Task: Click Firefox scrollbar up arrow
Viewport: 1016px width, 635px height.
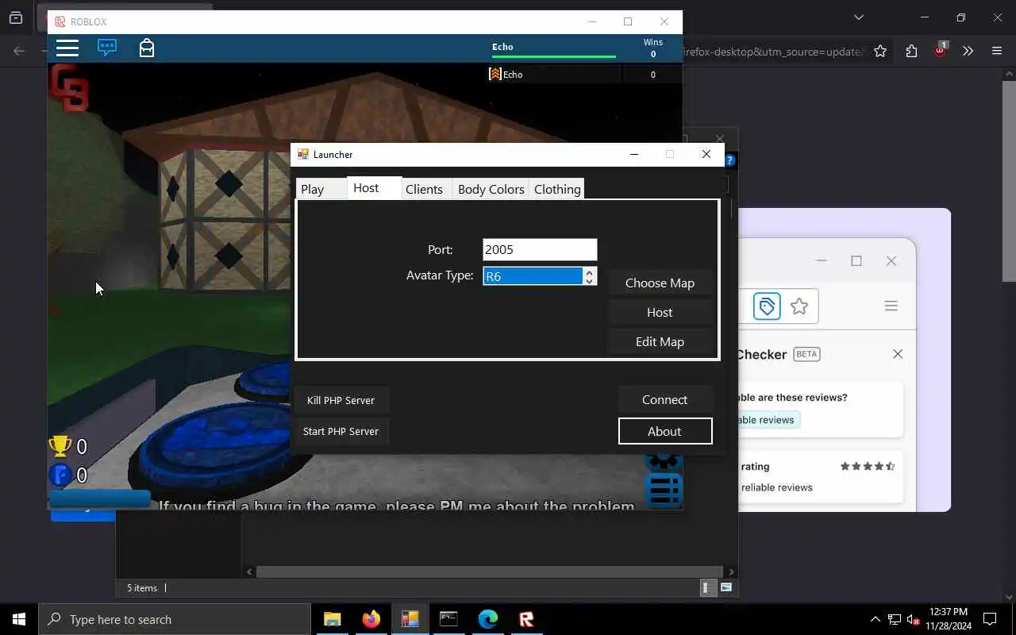Action: [x=1009, y=74]
